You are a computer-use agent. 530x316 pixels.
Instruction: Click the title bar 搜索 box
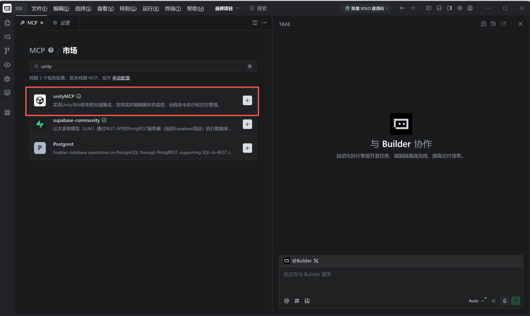point(258,8)
